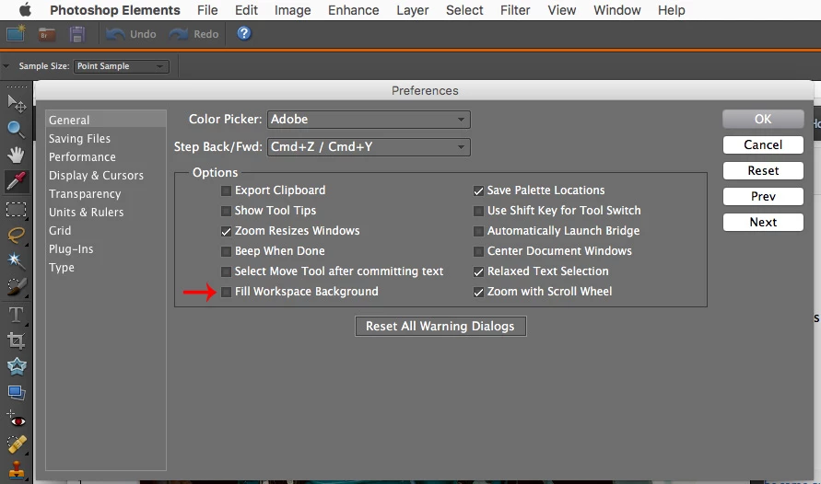Select Saving Files preferences category
This screenshot has width=821, height=484.
point(79,139)
